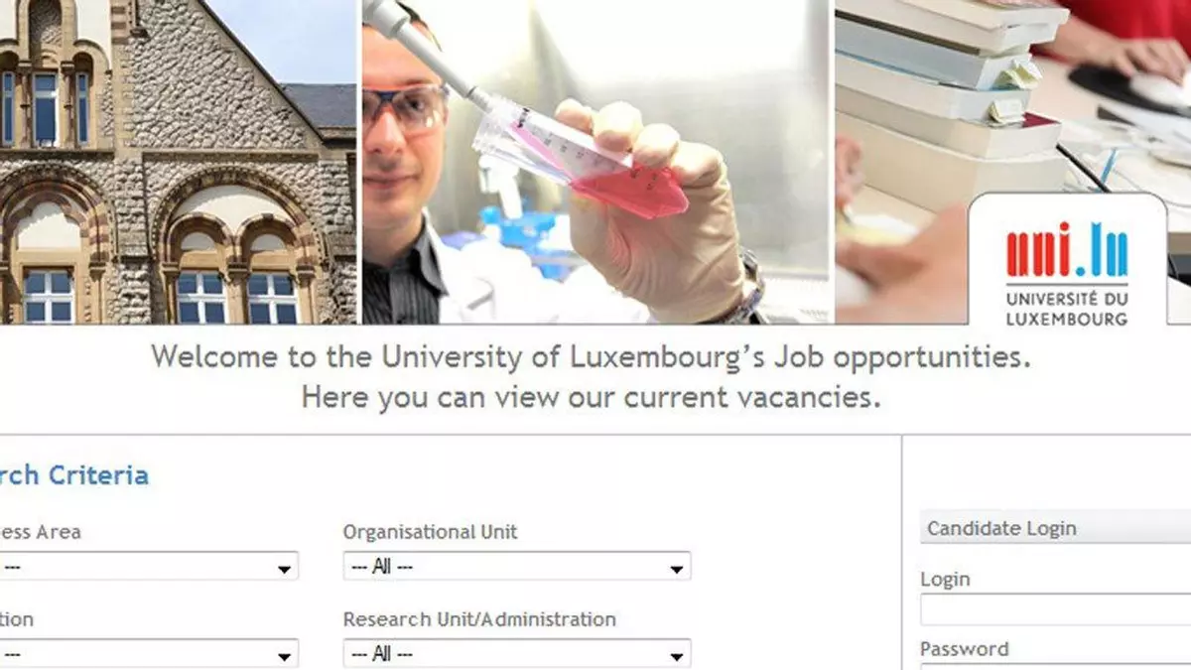Click the Organisational Unit label

tap(430, 532)
